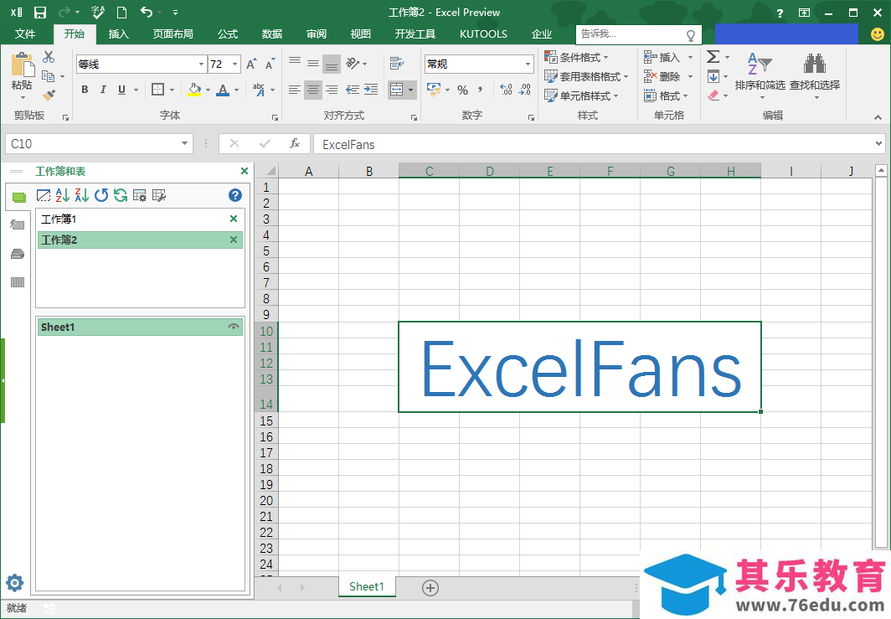Viewport: 891px width, 619px height.
Task: Select column header A
Action: 308,171
